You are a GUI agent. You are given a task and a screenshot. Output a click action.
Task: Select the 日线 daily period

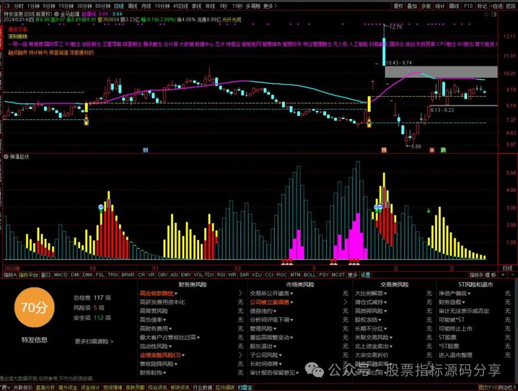pos(119,6)
